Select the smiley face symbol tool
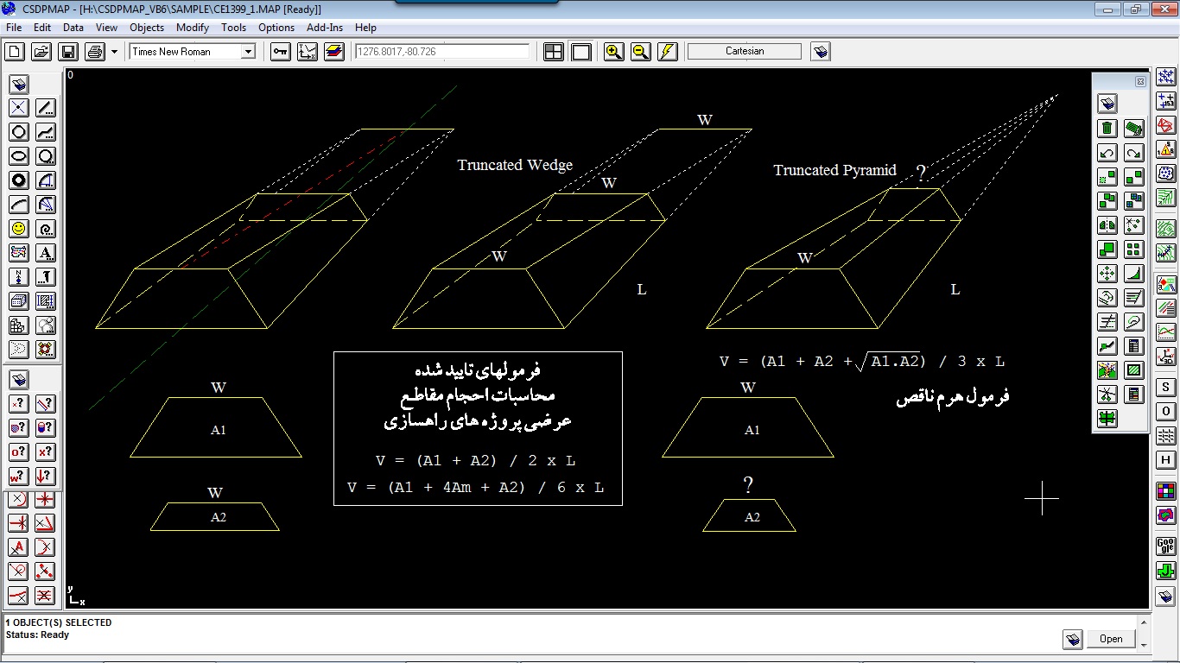The width and height of the screenshot is (1180, 663). pos(19,229)
